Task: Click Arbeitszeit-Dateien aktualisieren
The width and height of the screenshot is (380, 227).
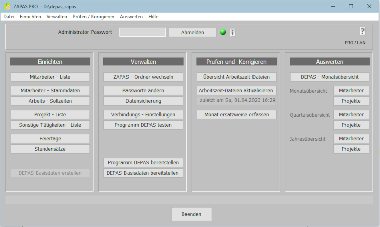Action: [x=236, y=91]
